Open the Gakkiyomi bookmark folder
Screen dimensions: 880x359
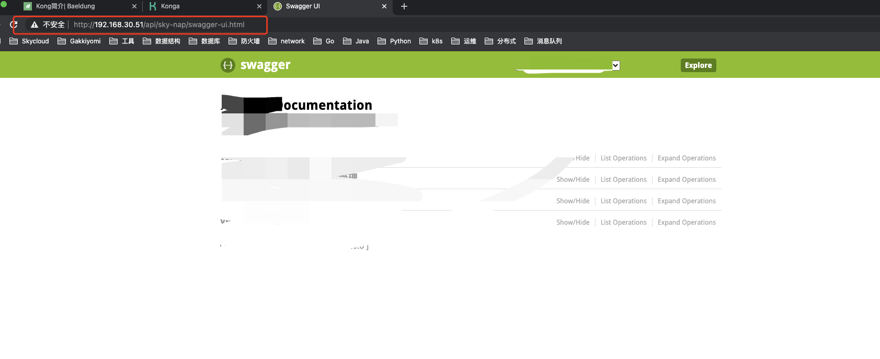pos(79,41)
